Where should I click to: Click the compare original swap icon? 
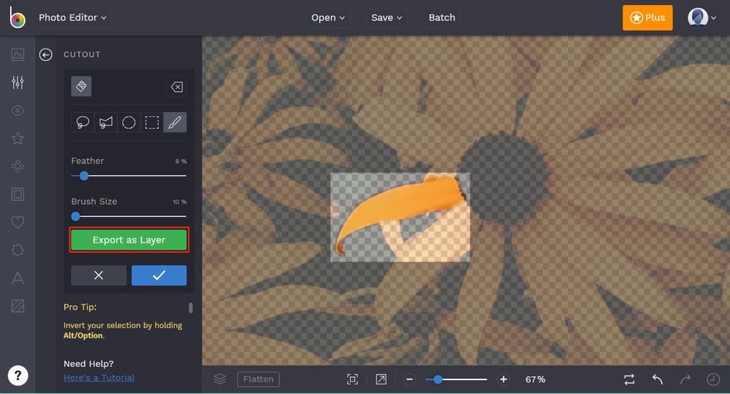click(x=629, y=379)
